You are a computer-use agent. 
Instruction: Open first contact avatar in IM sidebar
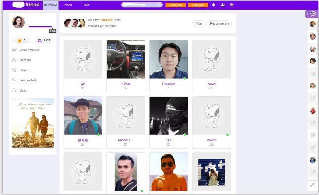[313, 24]
